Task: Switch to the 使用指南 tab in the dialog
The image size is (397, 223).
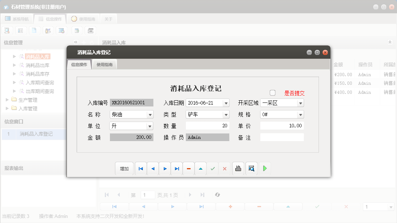Action: [104, 64]
